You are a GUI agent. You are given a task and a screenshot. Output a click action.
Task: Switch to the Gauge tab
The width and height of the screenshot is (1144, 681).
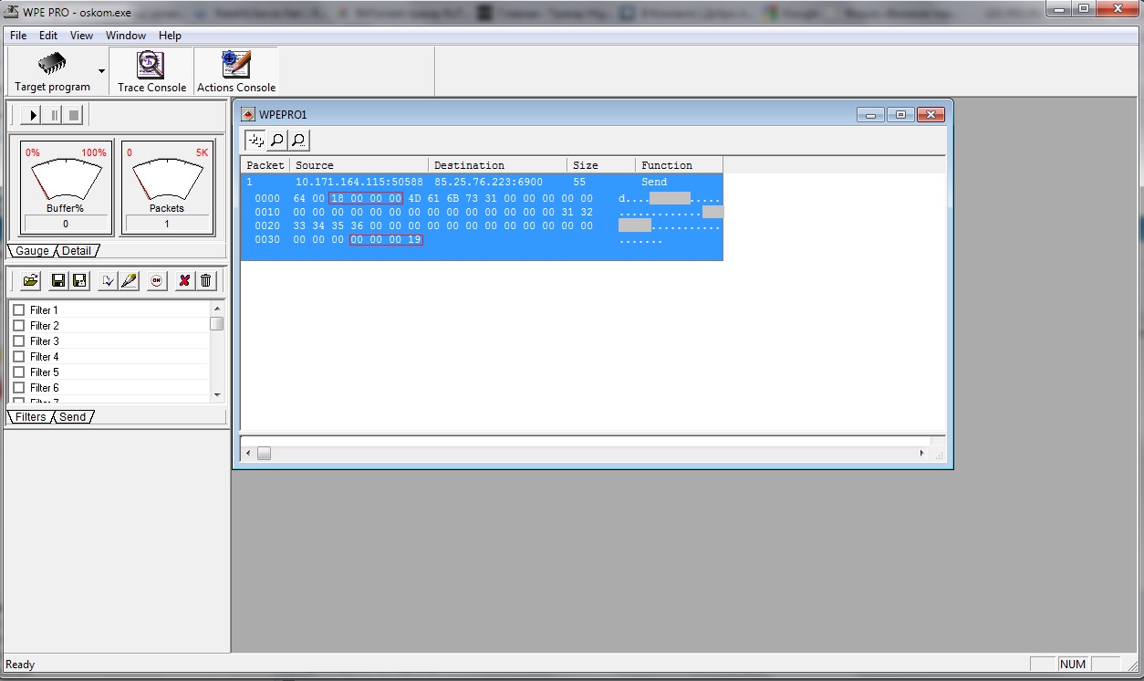click(32, 251)
